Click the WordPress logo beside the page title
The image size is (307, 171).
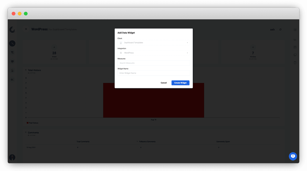[x=26, y=29]
